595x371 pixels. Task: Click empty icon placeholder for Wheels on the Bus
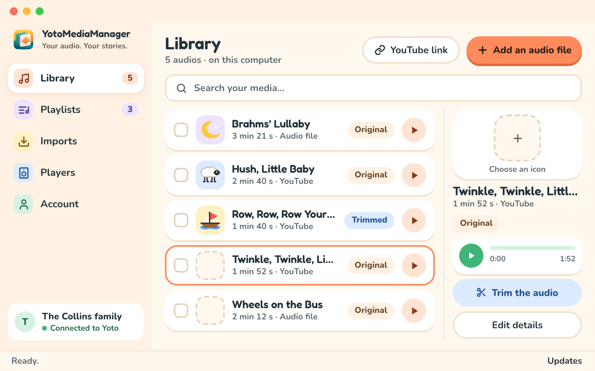[x=210, y=311]
